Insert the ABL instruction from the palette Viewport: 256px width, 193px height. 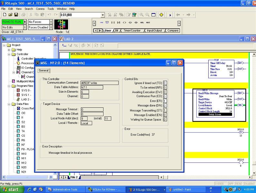142,23
